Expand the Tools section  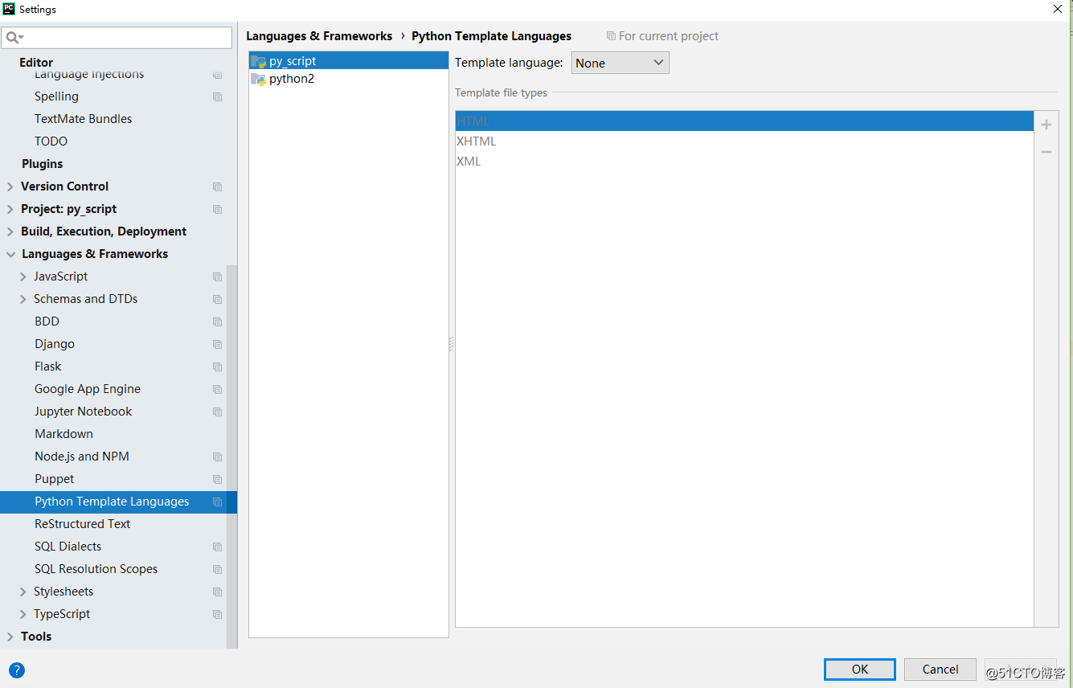pyautogui.click(x=10, y=637)
